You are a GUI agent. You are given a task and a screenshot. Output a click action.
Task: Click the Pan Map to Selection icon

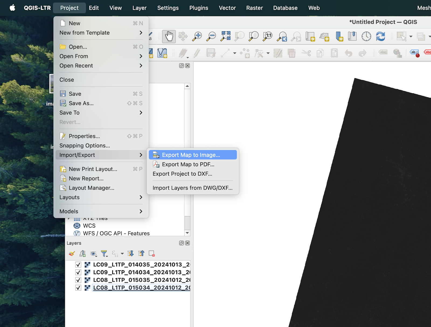tap(183, 36)
